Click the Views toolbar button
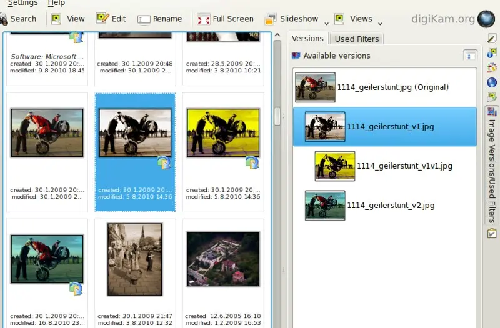The height and width of the screenshot is (328, 500). coord(353,19)
